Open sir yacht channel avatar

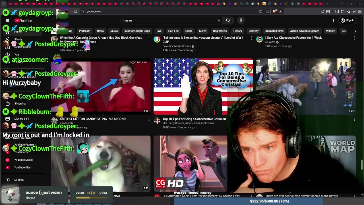[259, 39]
